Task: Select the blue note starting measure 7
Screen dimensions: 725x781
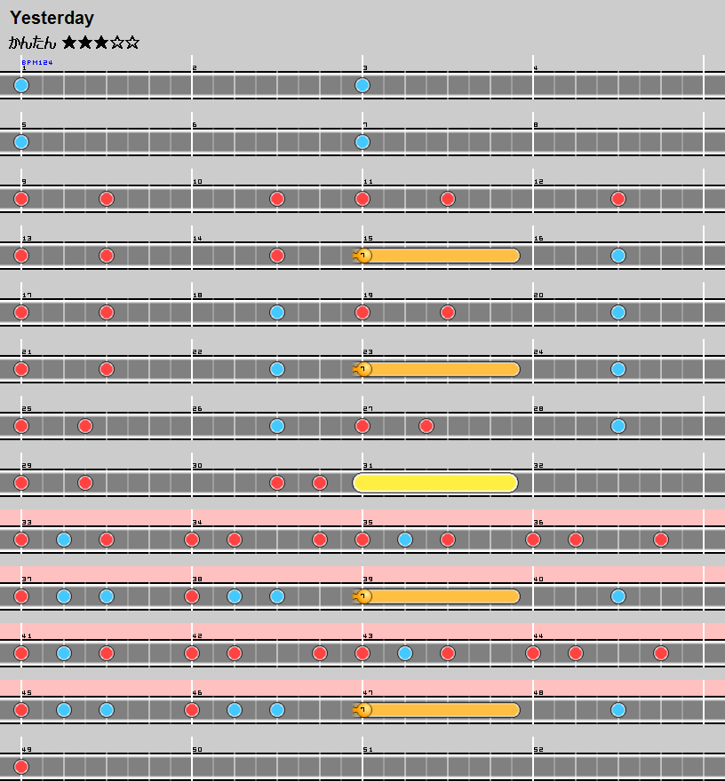Action: (362, 142)
